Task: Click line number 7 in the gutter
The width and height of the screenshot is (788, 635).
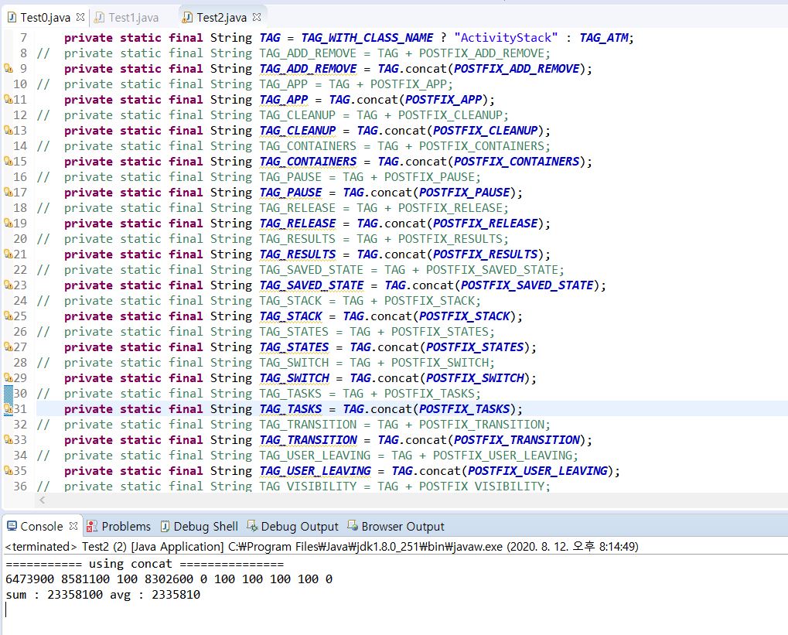Action: (x=24, y=38)
